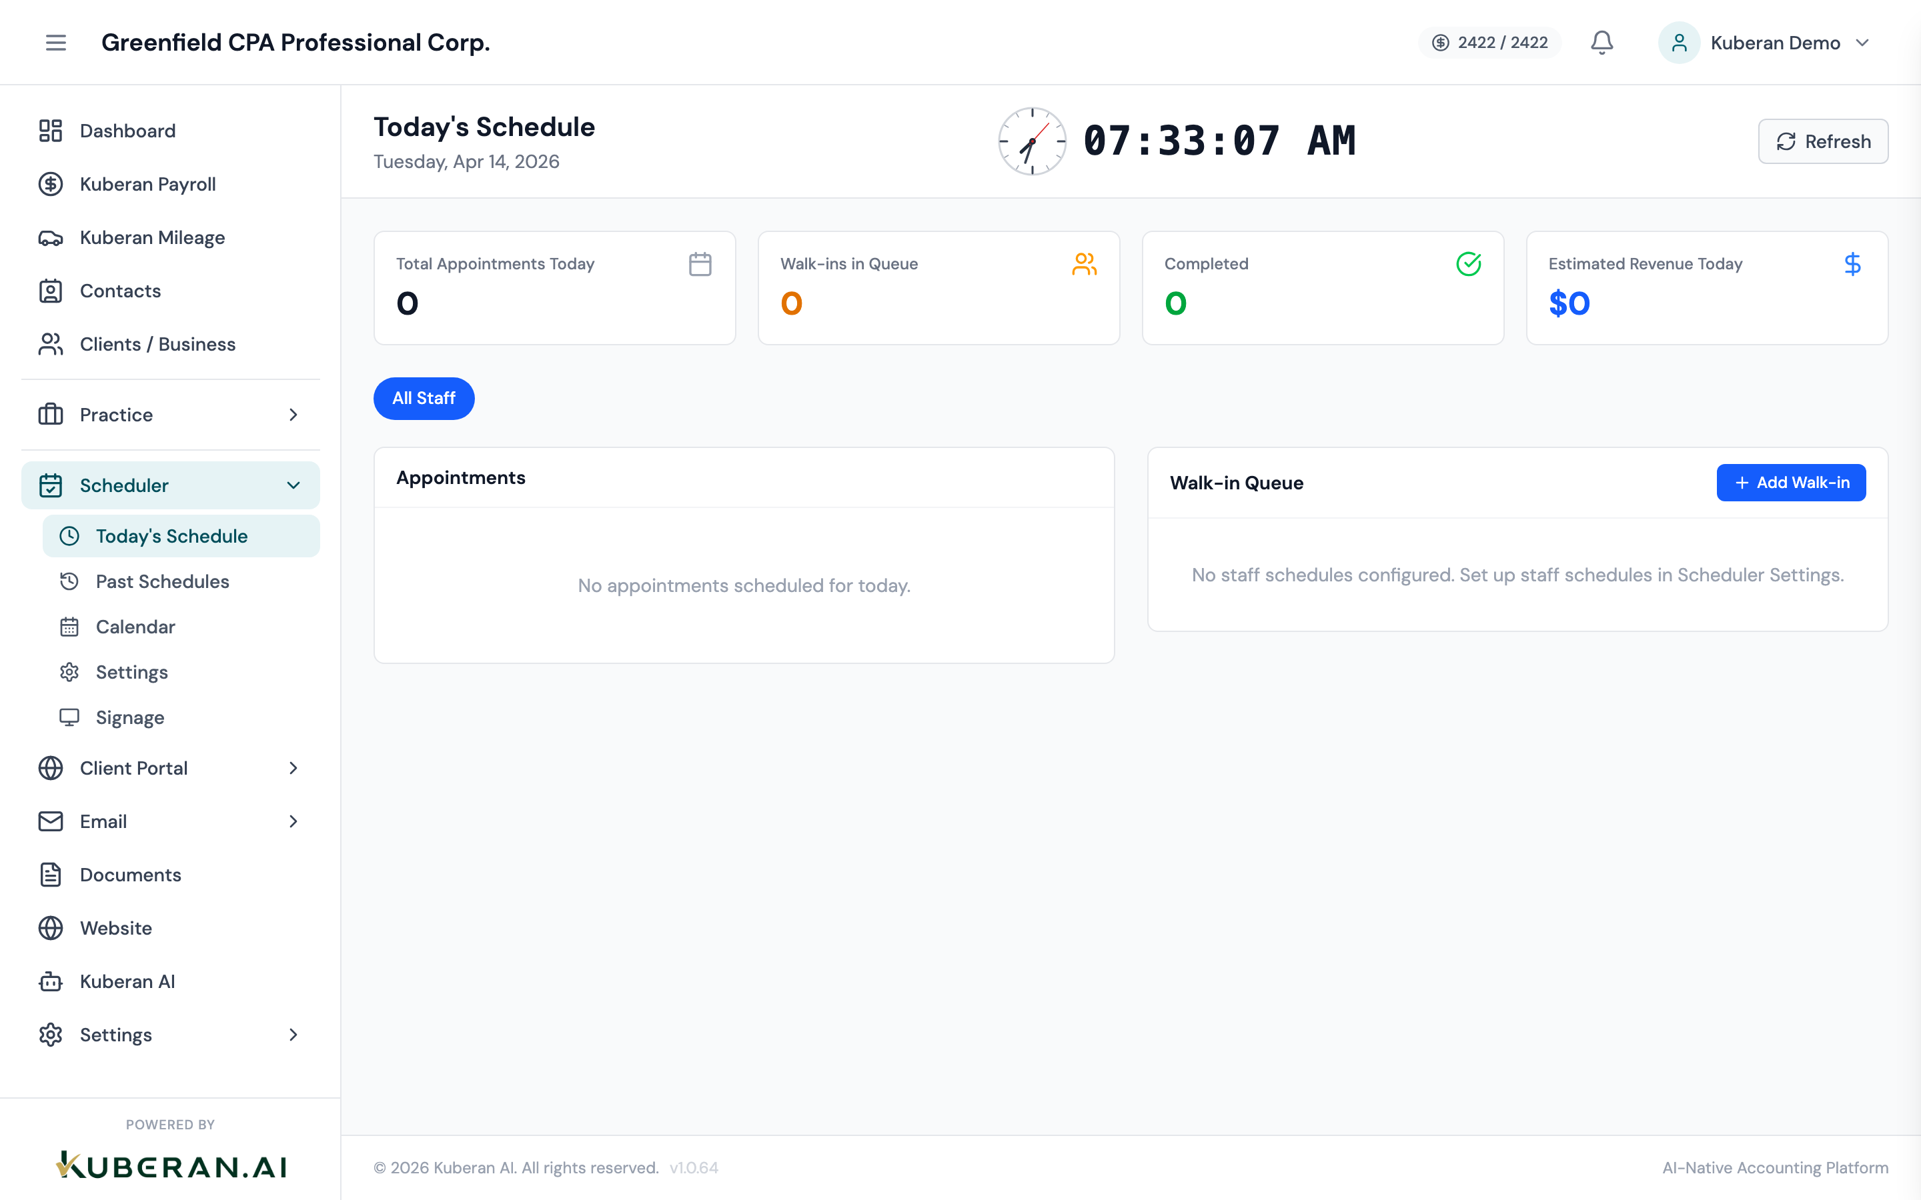Click the Scheduler Settings gear icon
The height and width of the screenshot is (1200, 1921).
[69, 671]
